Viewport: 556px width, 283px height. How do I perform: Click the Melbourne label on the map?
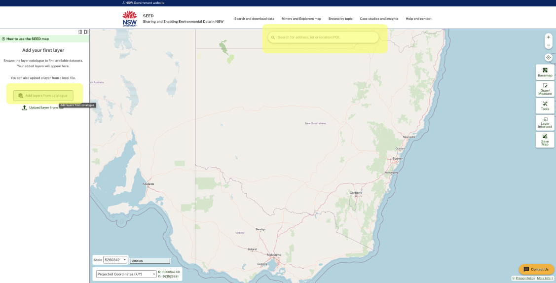tap(274, 255)
